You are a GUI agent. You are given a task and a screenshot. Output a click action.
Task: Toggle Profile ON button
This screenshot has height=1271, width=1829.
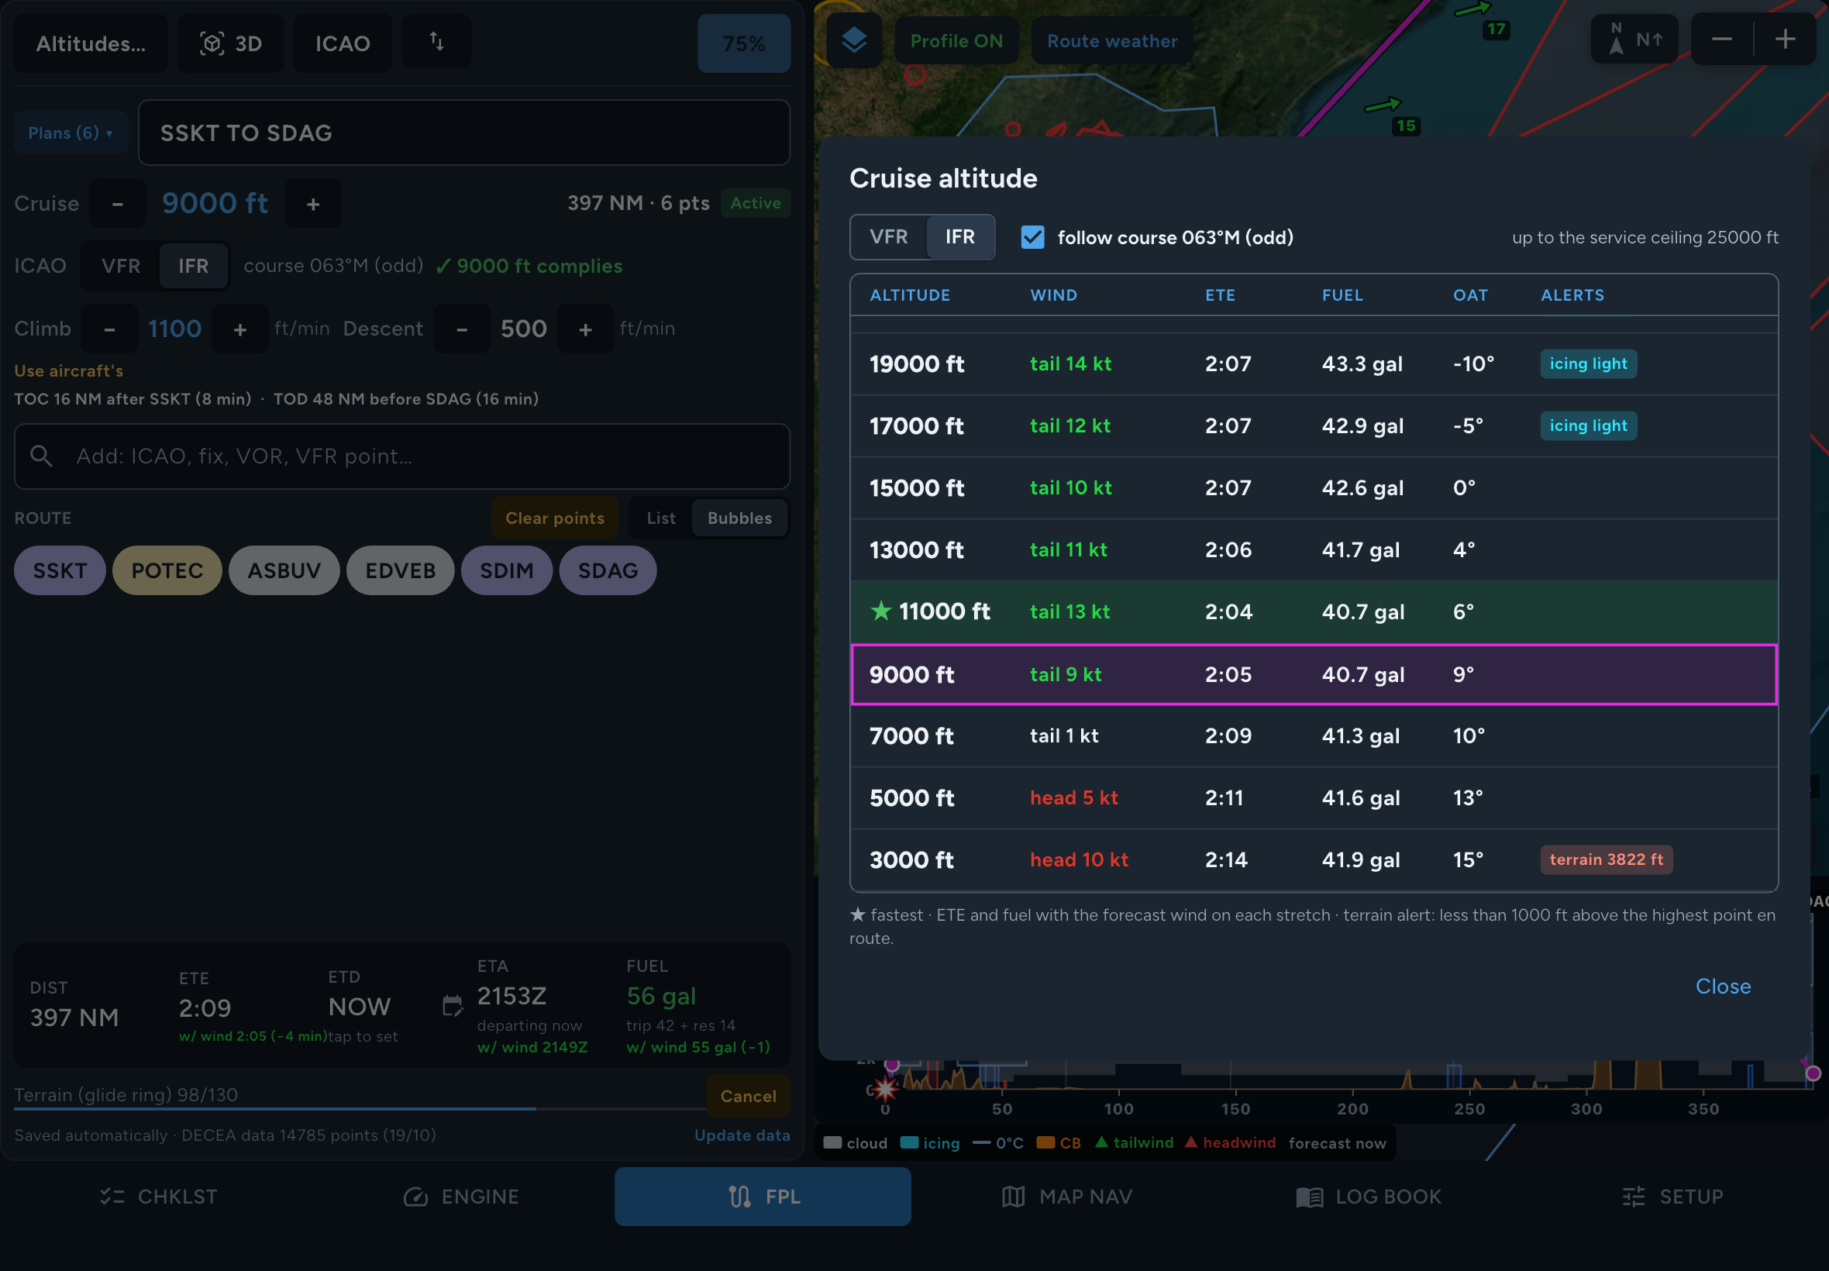click(956, 40)
